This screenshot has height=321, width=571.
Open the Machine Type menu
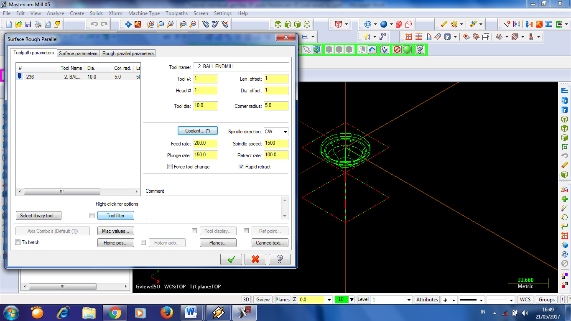(144, 13)
